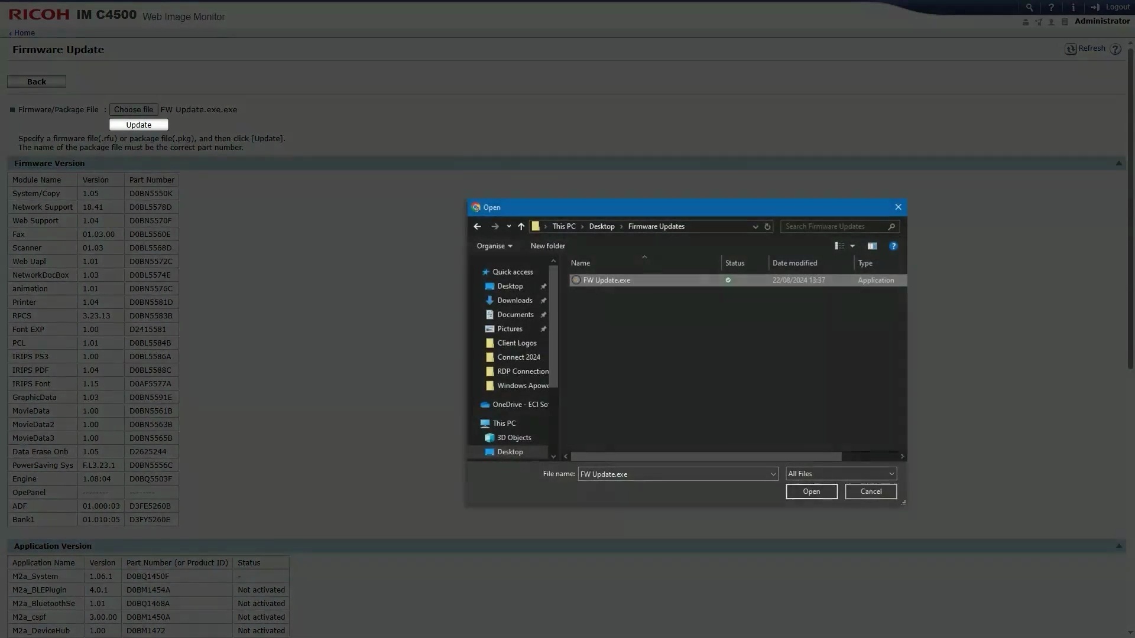Click the Back button on Firmware Update page
1135x638 pixels.
37,82
